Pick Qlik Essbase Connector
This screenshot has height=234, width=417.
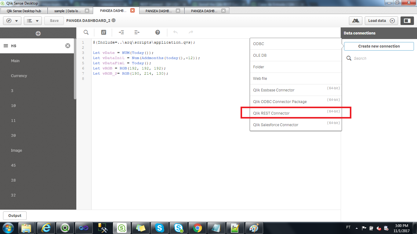tap(296, 90)
